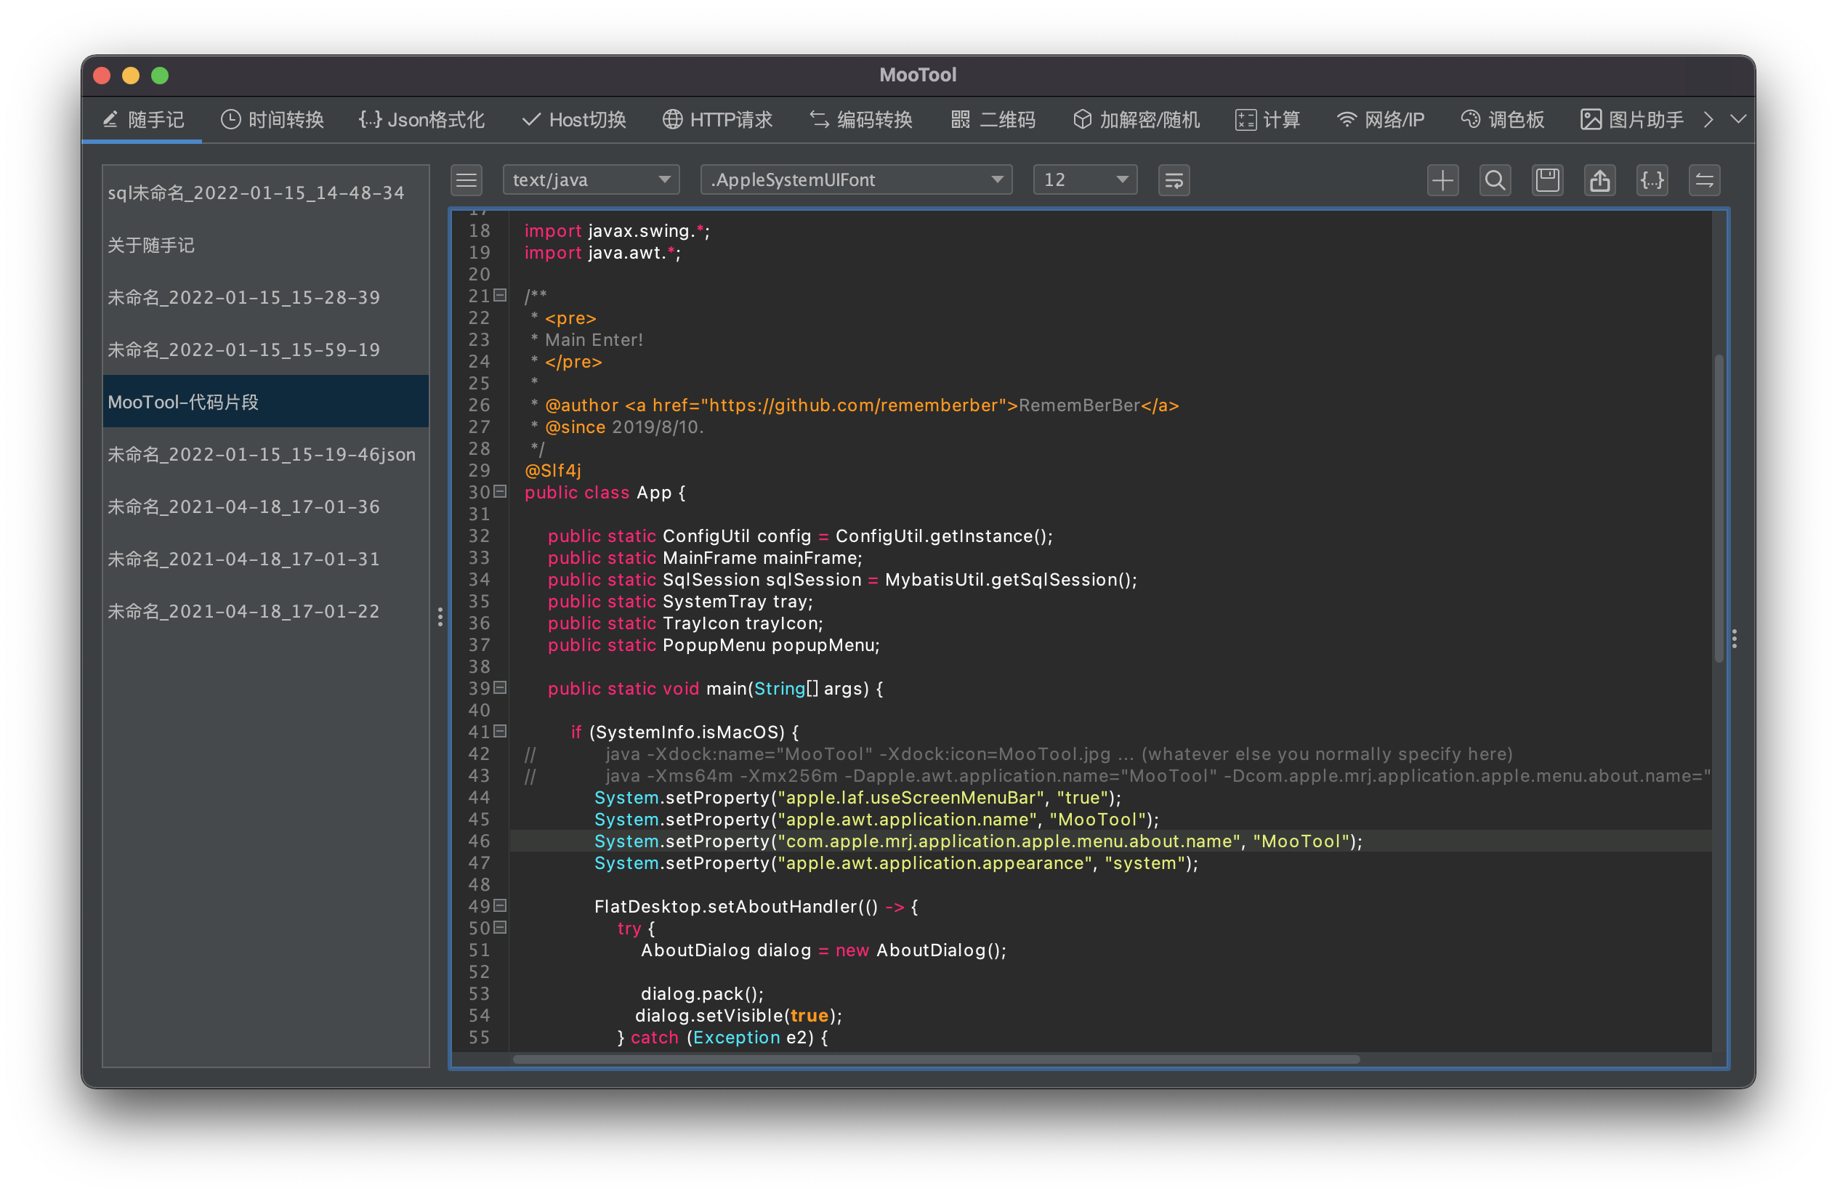Image resolution: width=1837 pixels, height=1196 pixels.
Task: Add a new note with plus icon
Action: coord(1442,180)
